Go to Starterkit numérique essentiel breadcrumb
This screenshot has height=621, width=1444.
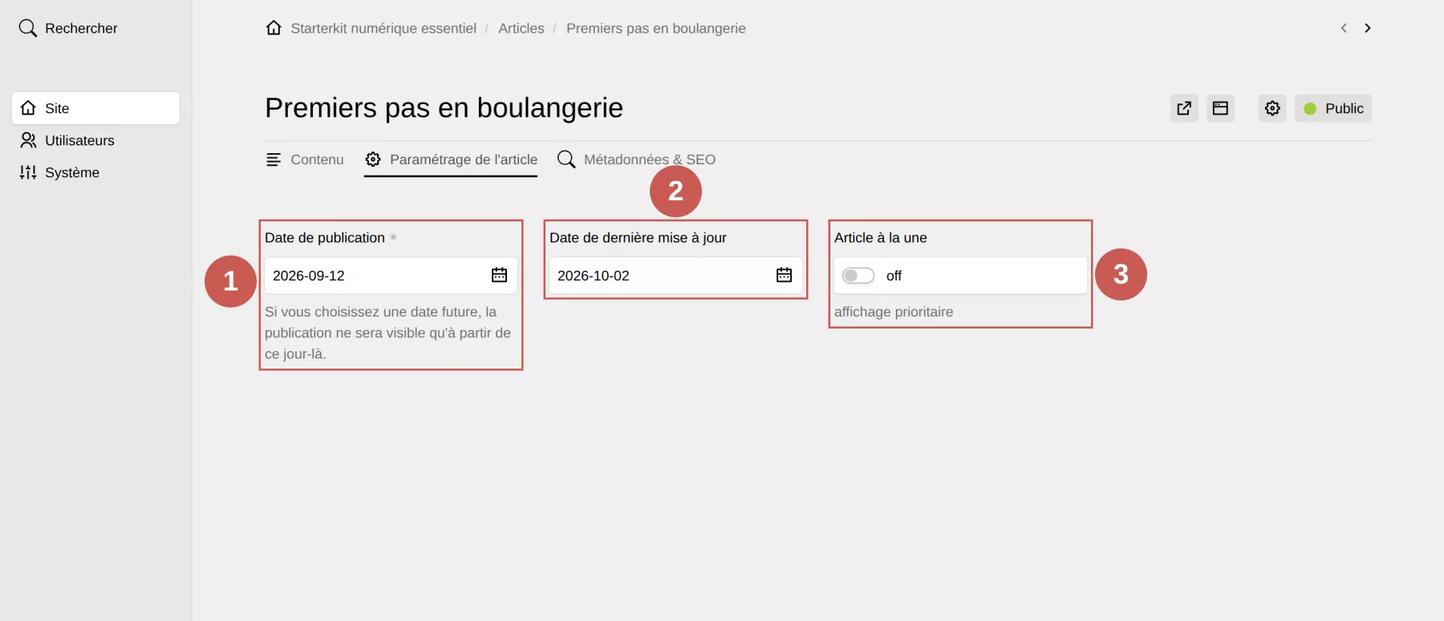[383, 28]
